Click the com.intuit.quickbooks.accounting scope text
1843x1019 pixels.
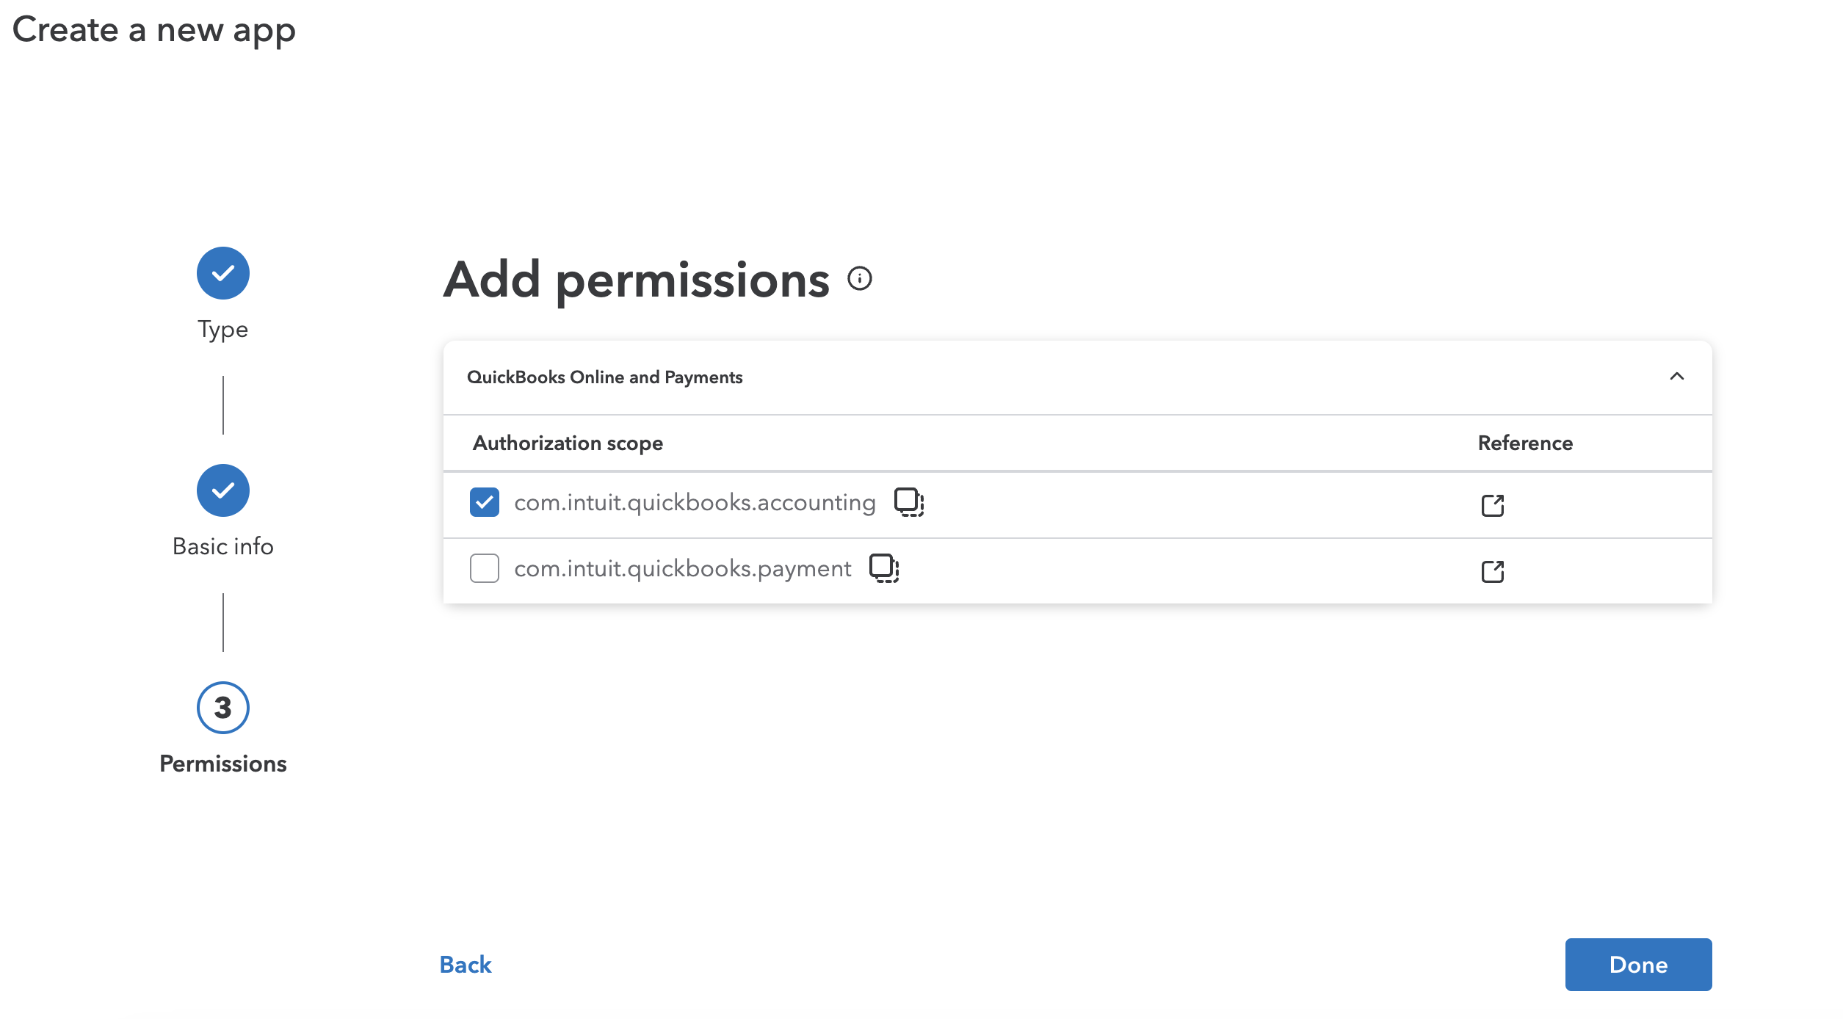click(x=695, y=503)
